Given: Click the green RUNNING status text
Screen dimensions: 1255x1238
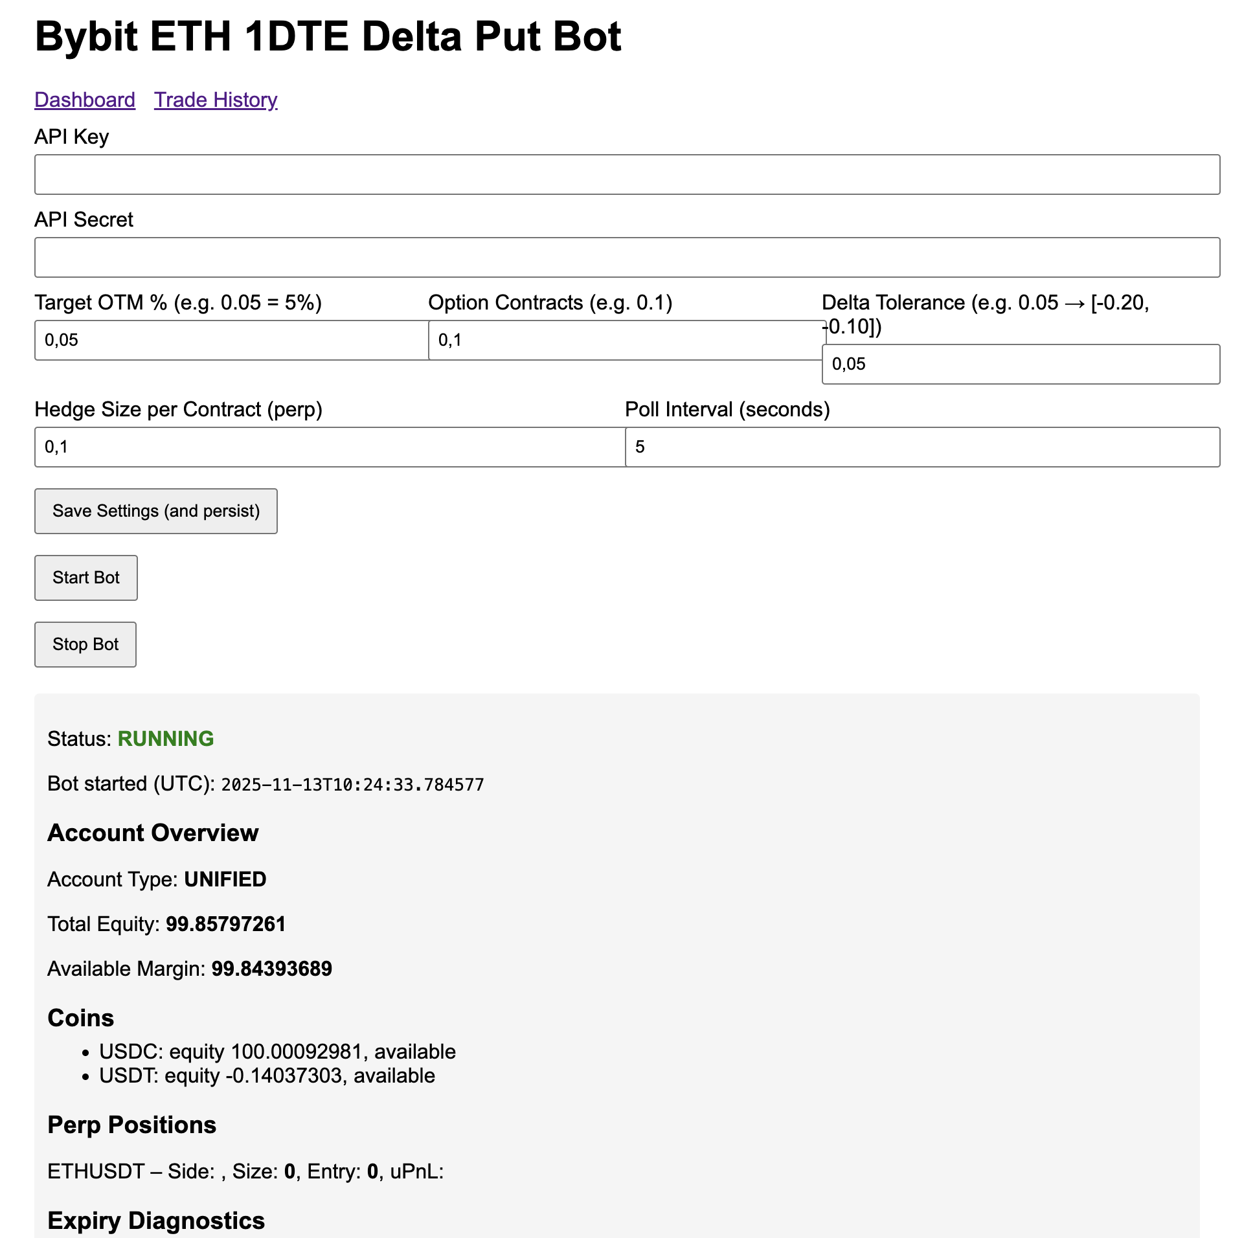Looking at the screenshot, I should click(x=166, y=739).
